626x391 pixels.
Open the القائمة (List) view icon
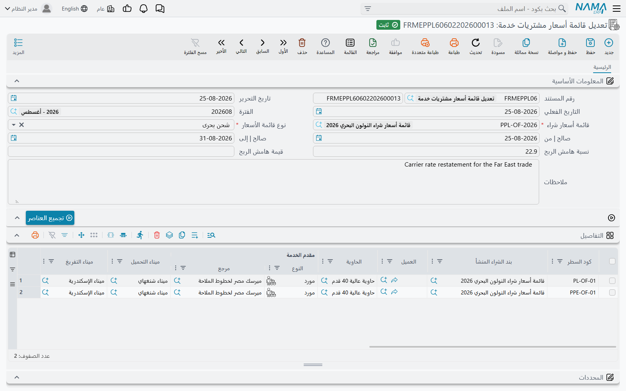pyautogui.click(x=350, y=43)
